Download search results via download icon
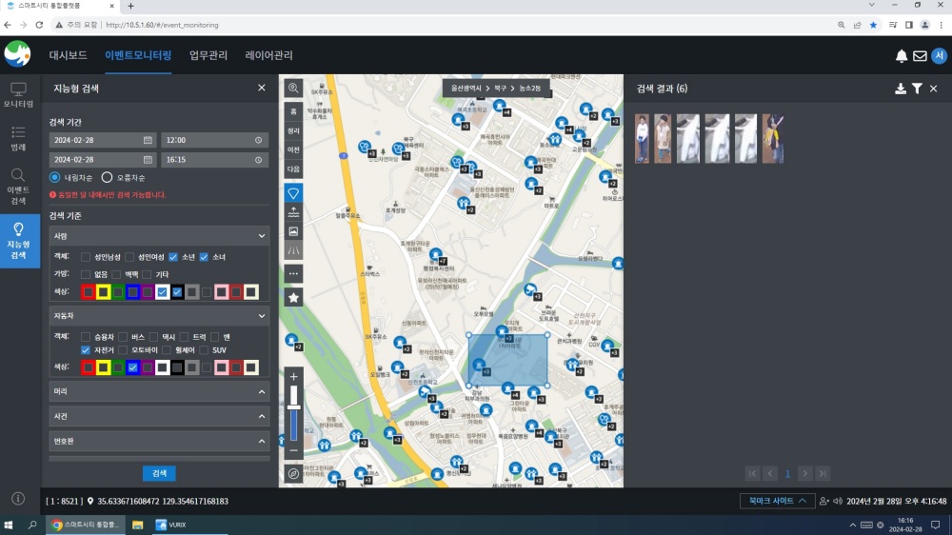 901,89
